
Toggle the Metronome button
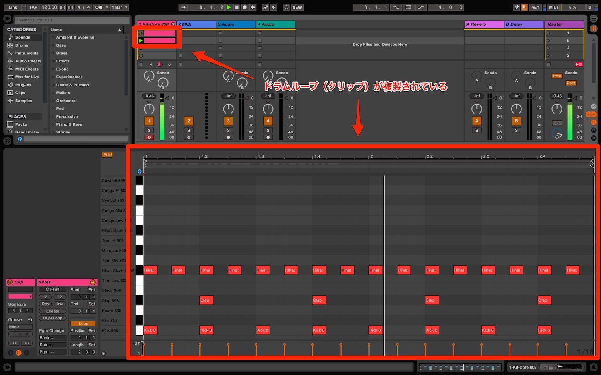pyautogui.click(x=98, y=7)
